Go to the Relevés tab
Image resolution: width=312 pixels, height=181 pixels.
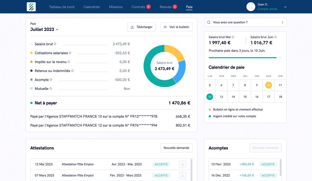(165, 7)
